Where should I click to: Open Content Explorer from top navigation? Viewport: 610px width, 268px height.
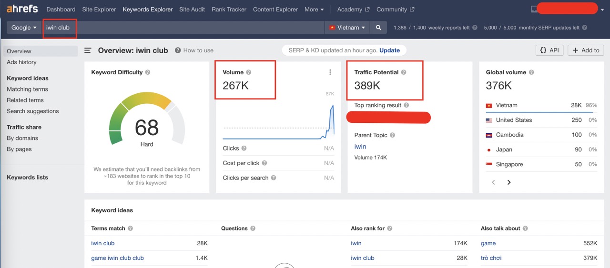(275, 10)
